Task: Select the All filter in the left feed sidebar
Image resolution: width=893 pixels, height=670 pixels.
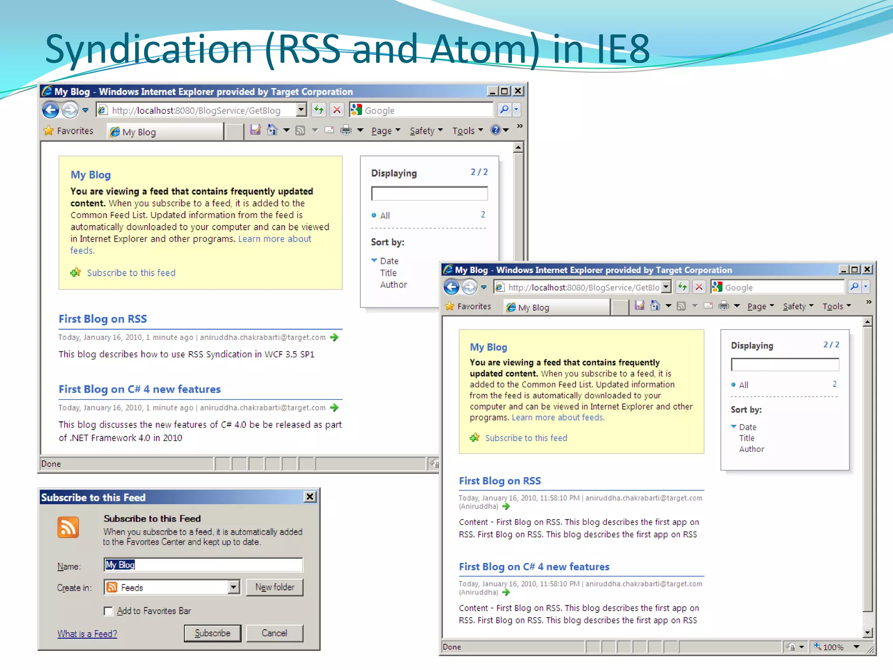Action: (x=385, y=215)
